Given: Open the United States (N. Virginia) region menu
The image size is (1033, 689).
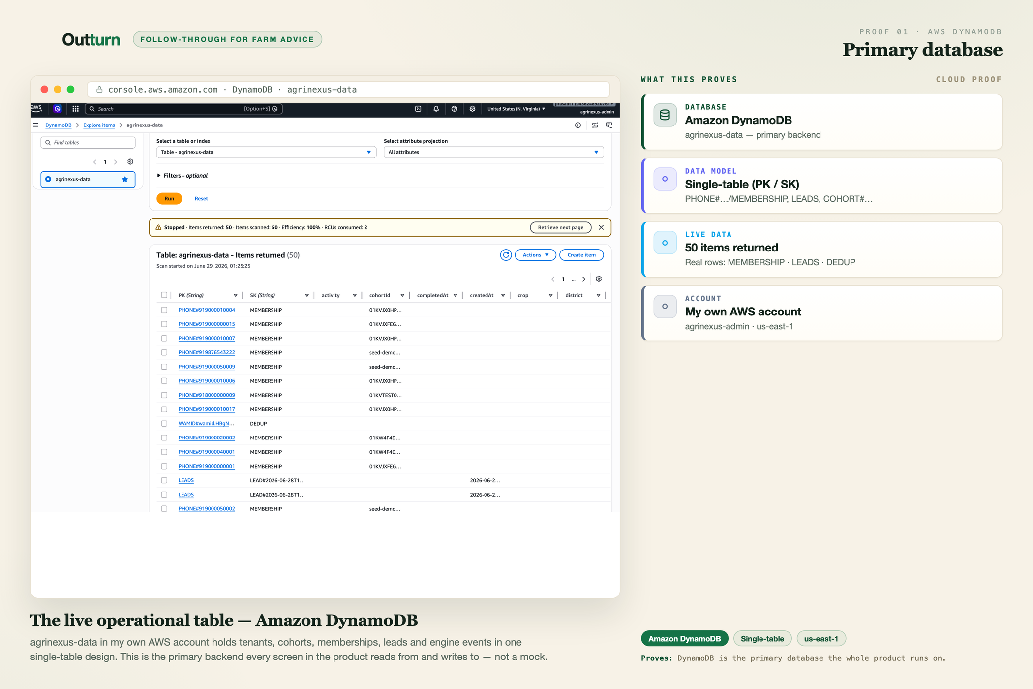Looking at the screenshot, I should (516, 109).
